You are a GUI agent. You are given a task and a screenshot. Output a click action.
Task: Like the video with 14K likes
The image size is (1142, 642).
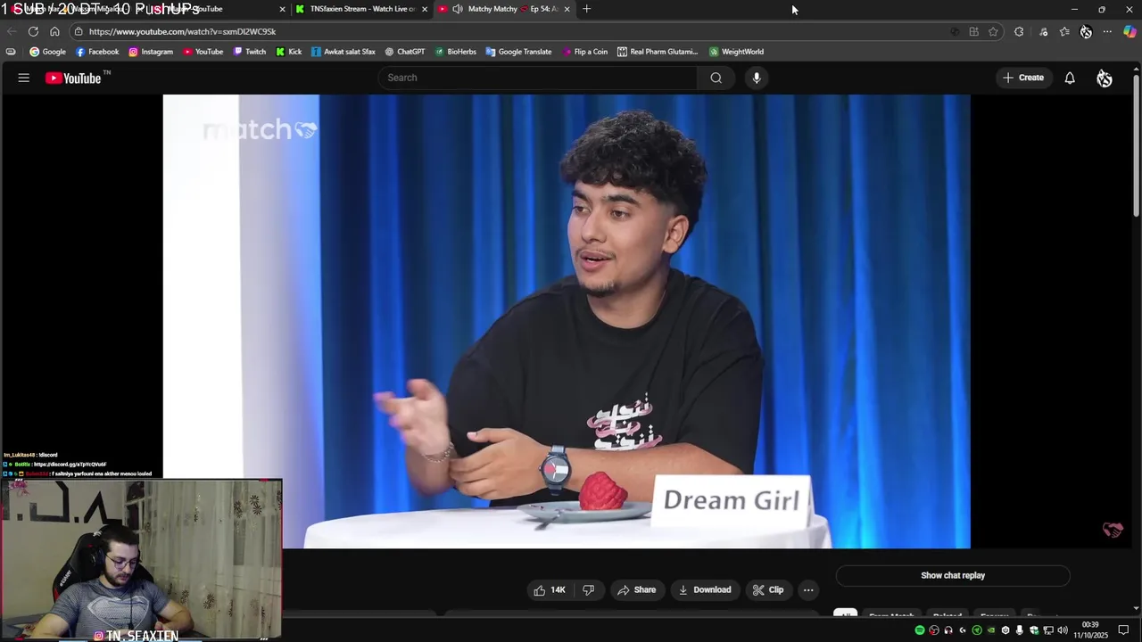550,589
